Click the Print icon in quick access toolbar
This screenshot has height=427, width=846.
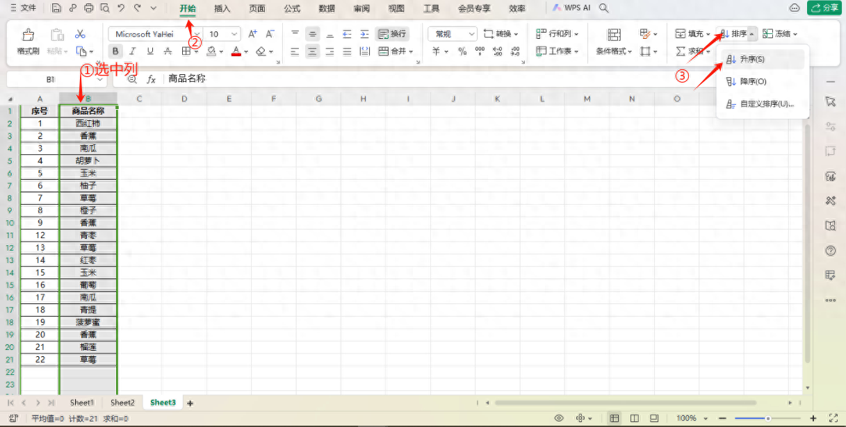click(x=88, y=8)
